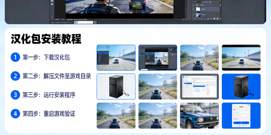Open the letterboxed road thumbnail with black bars
The width and height of the screenshot is (271, 135).
click(241, 57)
